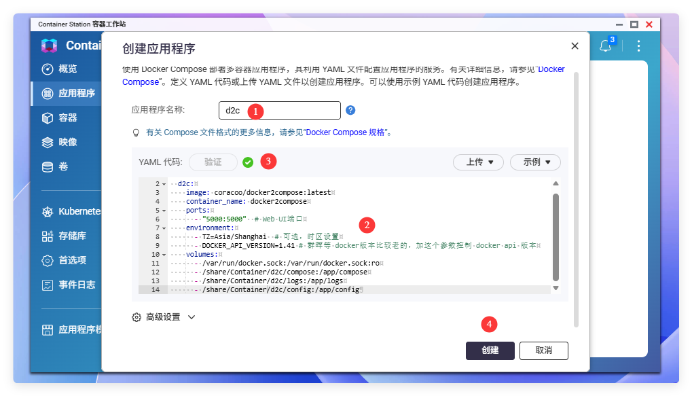Click the /share/Container/d2c/logs volume line
Image resolution: width=692 pixels, height=396 pixels.
tap(270, 281)
